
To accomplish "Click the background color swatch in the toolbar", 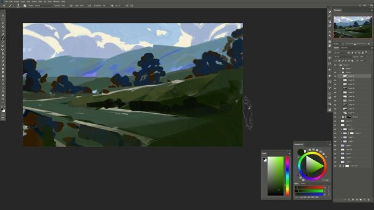I will (4, 111).
